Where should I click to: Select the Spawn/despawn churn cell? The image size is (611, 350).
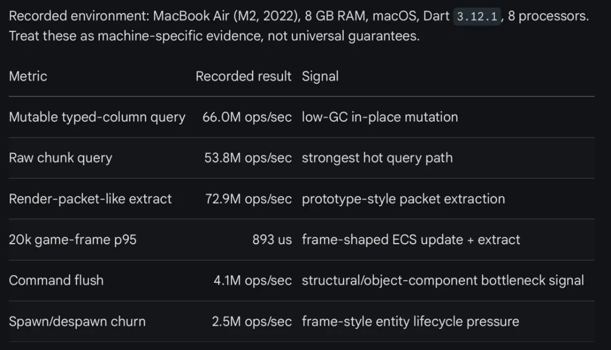[x=77, y=321]
